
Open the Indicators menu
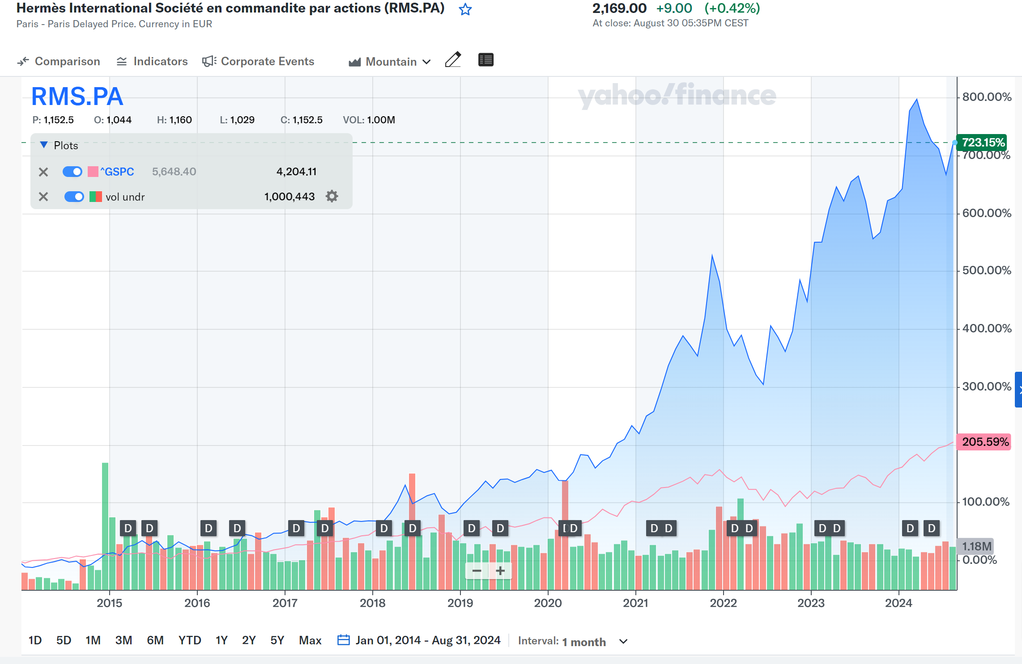click(x=152, y=61)
